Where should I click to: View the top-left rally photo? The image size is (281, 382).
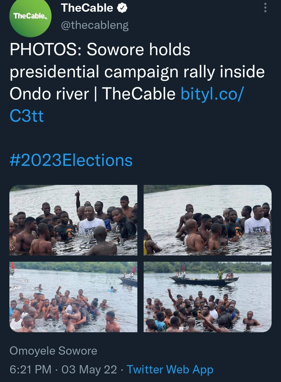[x=73, y=220]
